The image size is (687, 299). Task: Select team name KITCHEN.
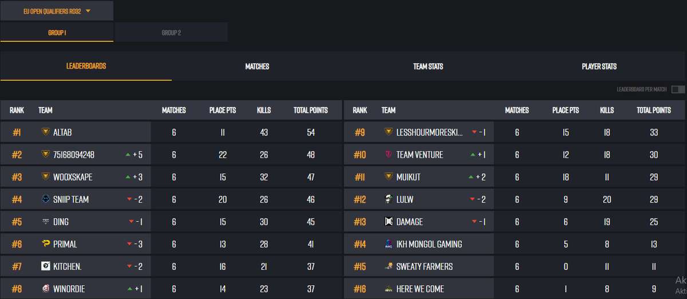click(x=67, y=266)
